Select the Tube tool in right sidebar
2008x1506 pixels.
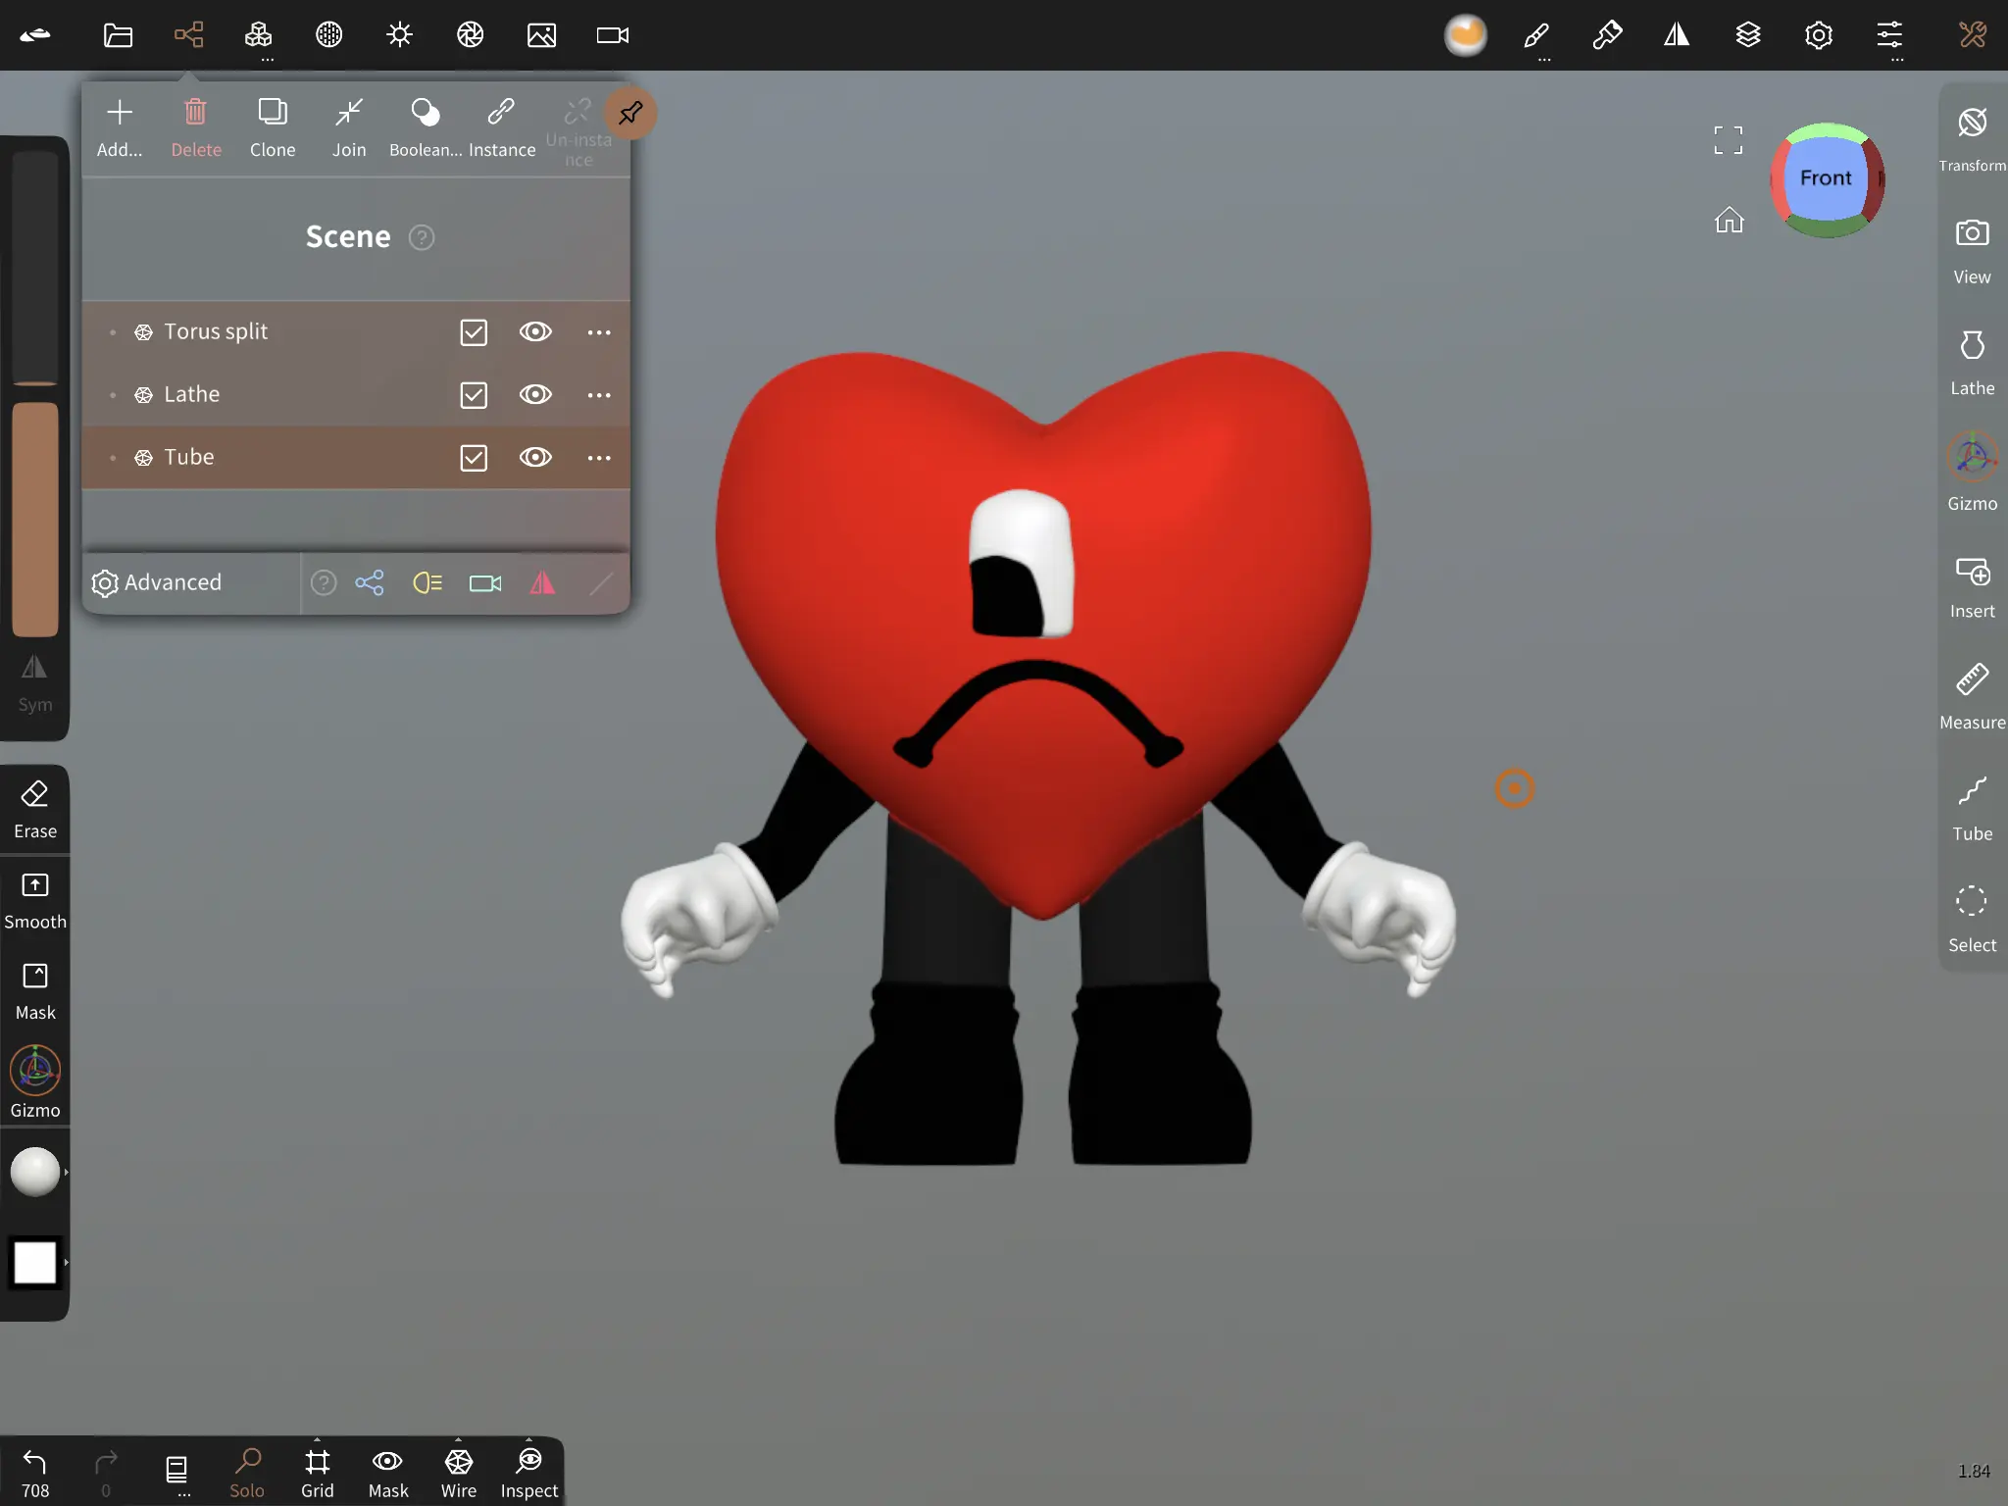tap(1972, 809)
